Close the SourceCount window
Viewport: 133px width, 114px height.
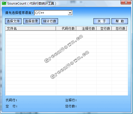click(x=126, y=2)
